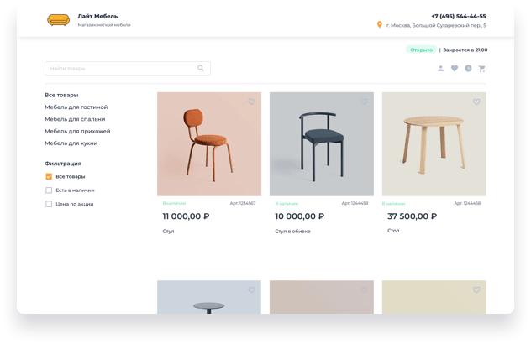
Task: Open favorites via the header heart icon
Action: pyautogui.click(x=455, y=69)
